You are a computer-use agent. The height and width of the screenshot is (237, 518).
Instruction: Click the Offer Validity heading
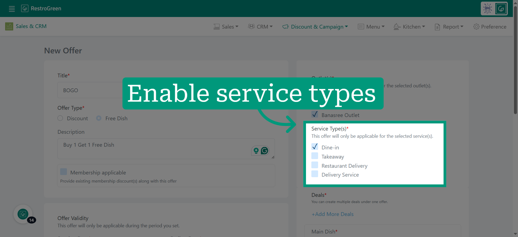coord(73,218)
